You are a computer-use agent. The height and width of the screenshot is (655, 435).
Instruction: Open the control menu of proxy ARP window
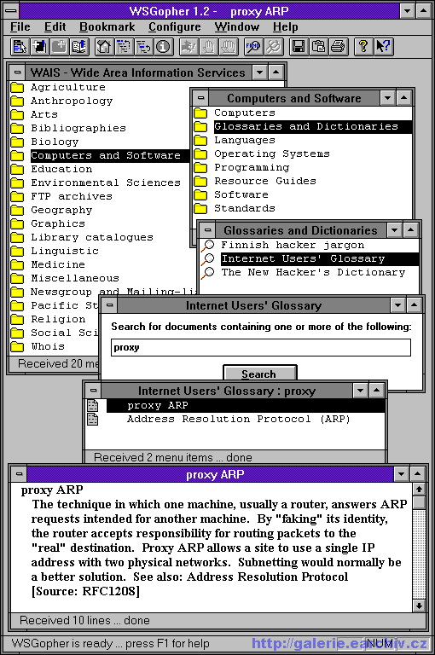pos(19,473)
